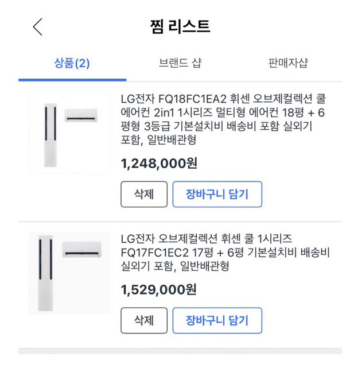Click the 찜 리스트 page title
Screen dimensions: 358x372
(179, 26)
